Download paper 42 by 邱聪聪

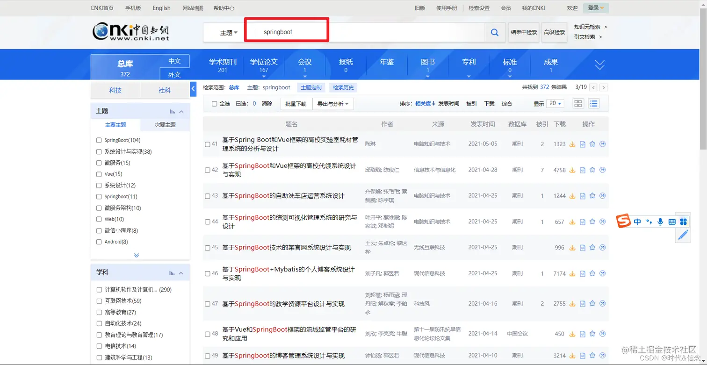(572, 170)
